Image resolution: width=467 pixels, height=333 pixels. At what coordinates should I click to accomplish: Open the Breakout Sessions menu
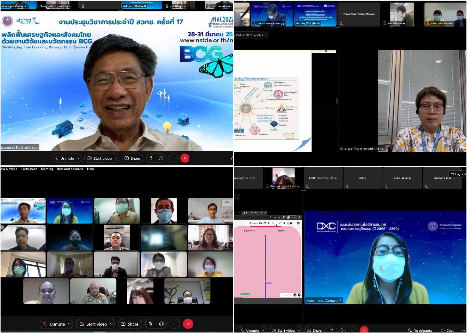pos(70,169)
